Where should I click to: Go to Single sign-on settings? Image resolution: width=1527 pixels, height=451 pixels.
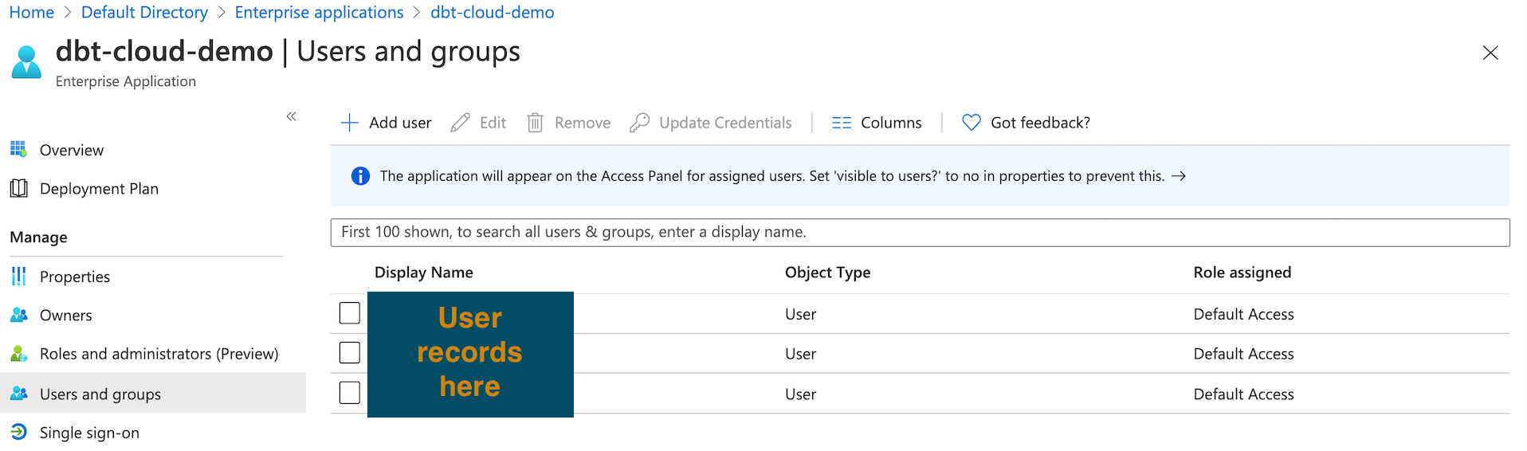coord(89,433)
